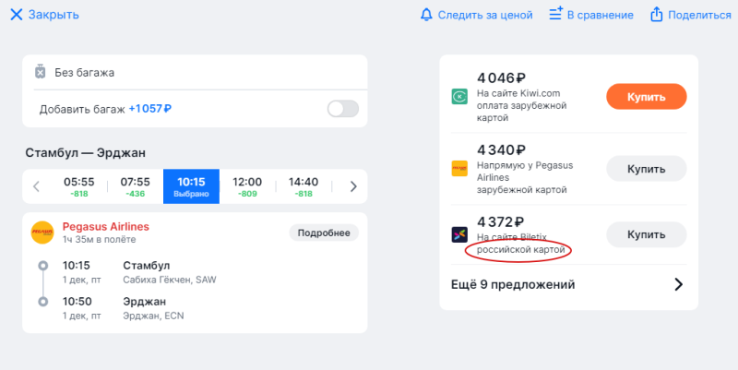Viewport: 738px width, 370px height.
Task: Select the 14:40 departure time
Action: pos(304,186)
